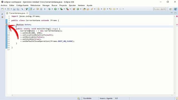
Task: Click 'v.setResizable(false);' code line
Action: pyautogui.click(x=33, y=37)
